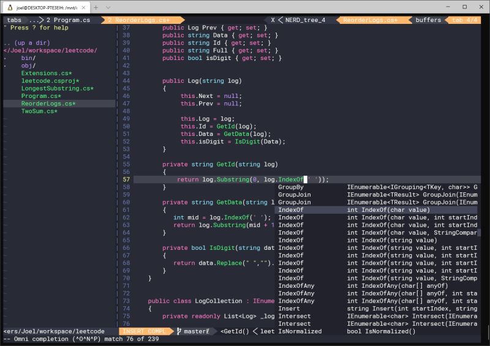This screenshot has height=346, width=490.
Task: Pick 'IndexOf(string value, StringComp' completion
Action: (376, 279)
